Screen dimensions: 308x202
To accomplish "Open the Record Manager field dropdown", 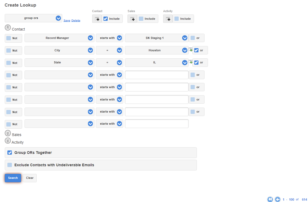I will click(90, 38).
